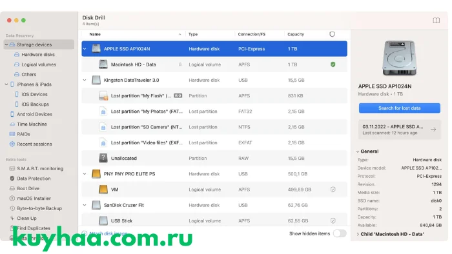
Task: Collapse the General info section
Action: pos(358,151)
